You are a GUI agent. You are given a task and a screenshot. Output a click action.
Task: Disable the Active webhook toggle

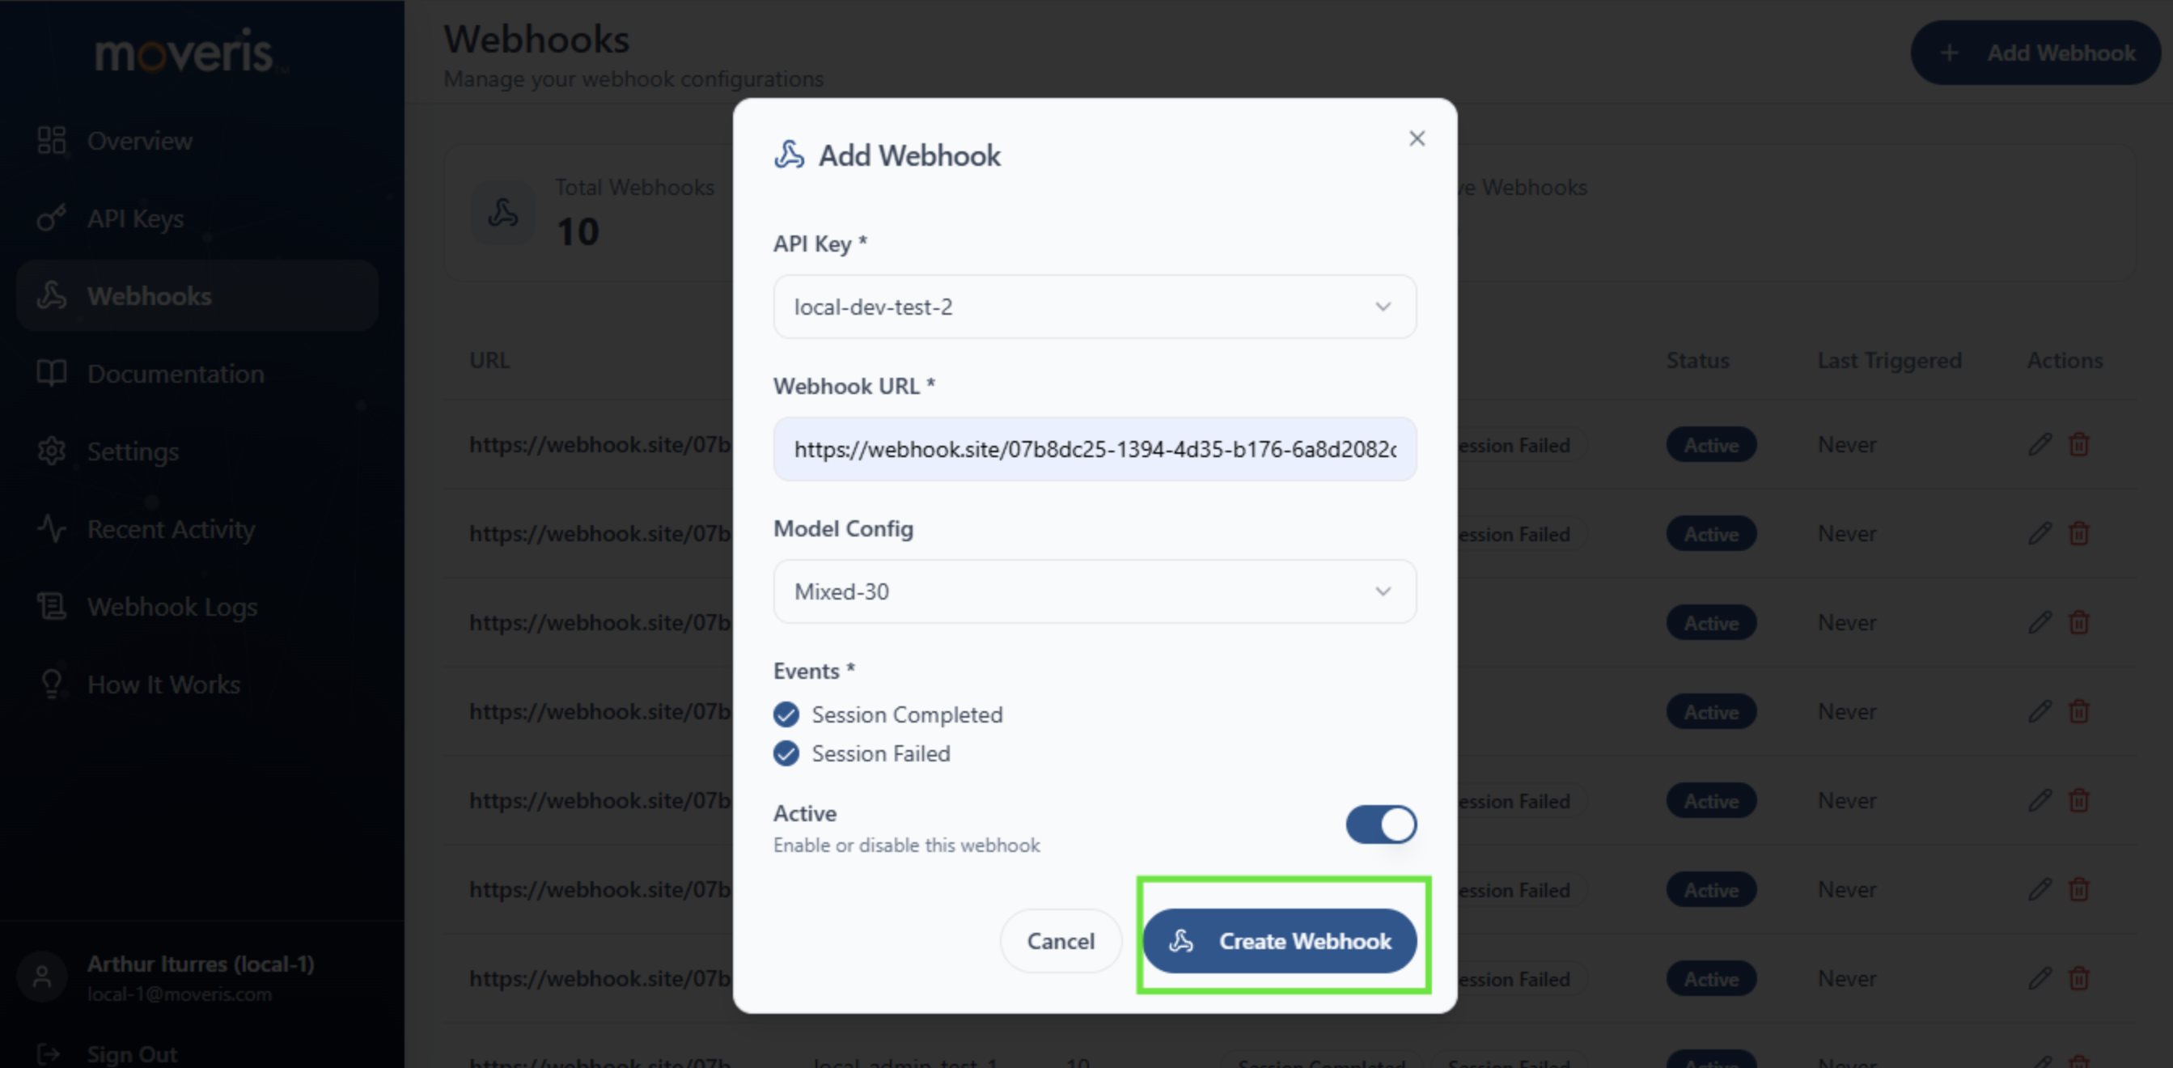pos(1381,825)
